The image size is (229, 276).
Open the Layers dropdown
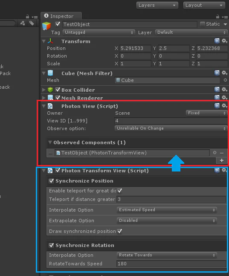157,5
